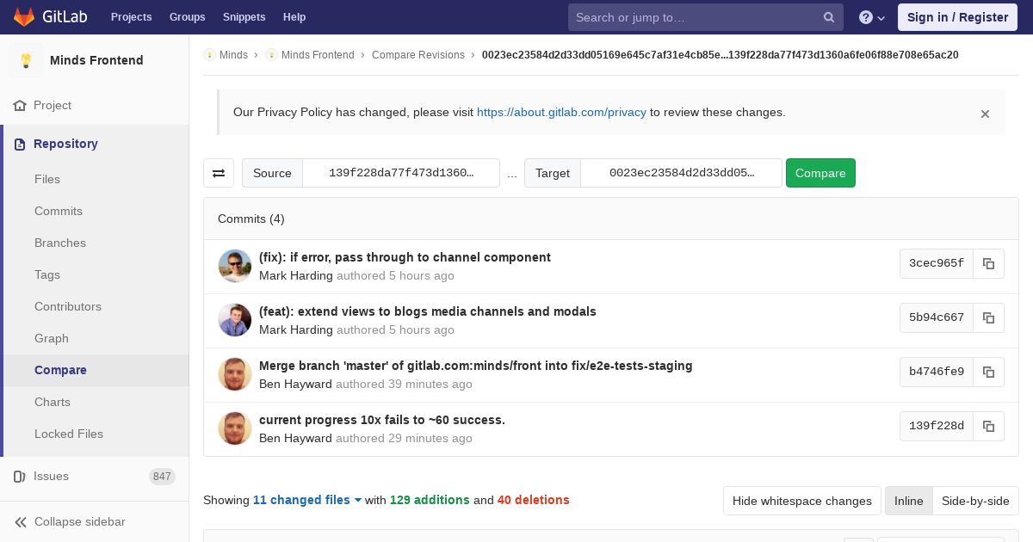Image resolution: width=1033 pixels, height=542 pixels.
Task: Swap source and target revisions icon
Action: click(x=219, y=173)
